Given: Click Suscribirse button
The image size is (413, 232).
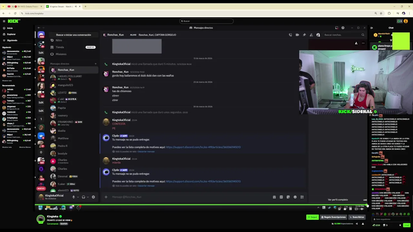Looking at the screenshot, I should [x=357, y=217].
